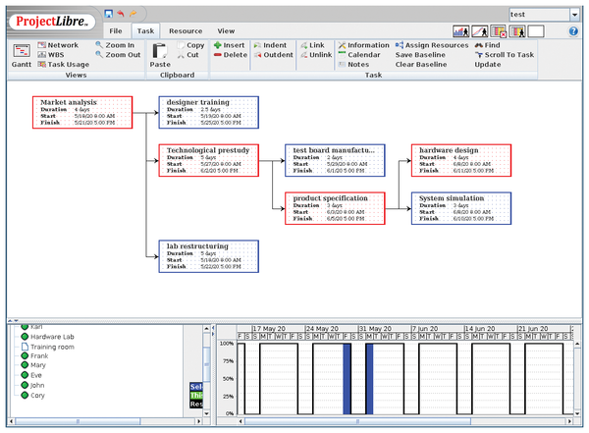Open the Task Usage view

pos(64,65)
